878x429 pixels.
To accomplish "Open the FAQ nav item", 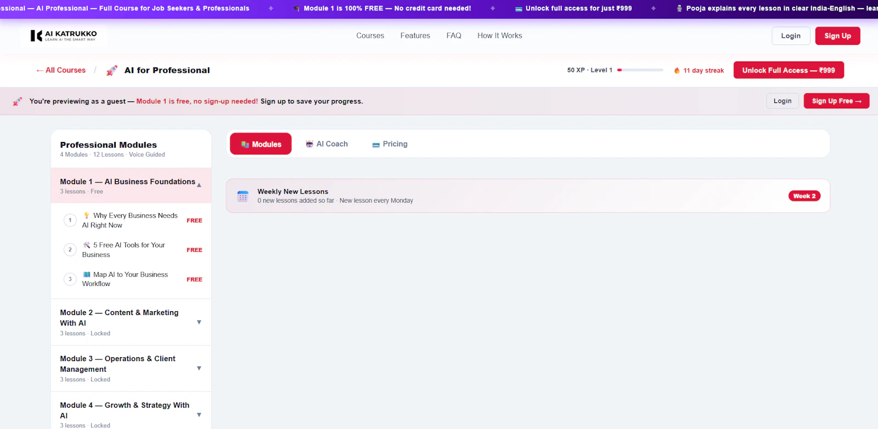I will pyautogui.click(x=454, y=36).
